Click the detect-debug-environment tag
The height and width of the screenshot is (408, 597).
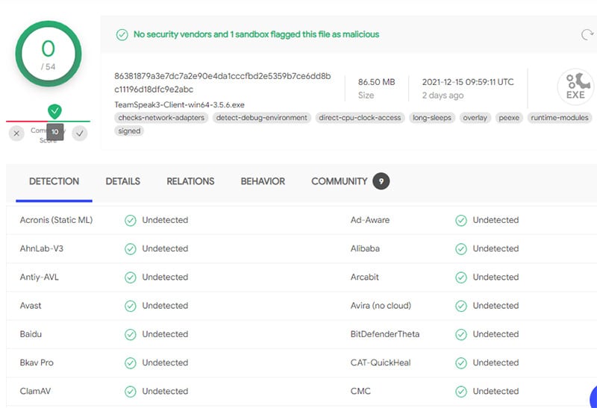pos(262,118)
